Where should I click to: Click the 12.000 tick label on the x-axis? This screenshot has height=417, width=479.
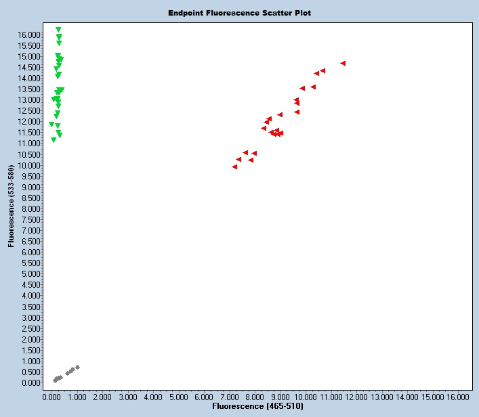point(356,397)
